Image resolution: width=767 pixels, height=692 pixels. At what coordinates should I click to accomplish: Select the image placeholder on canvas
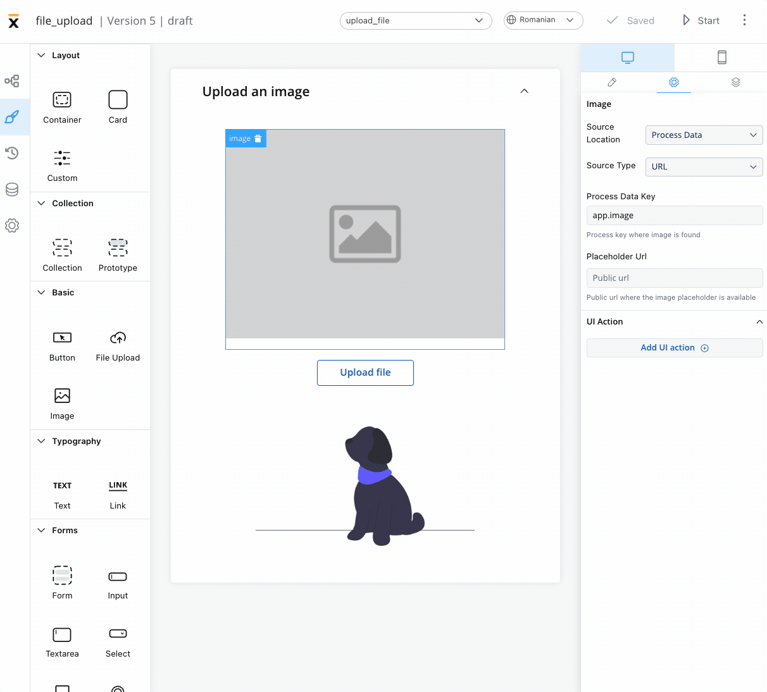click(365, 234)
